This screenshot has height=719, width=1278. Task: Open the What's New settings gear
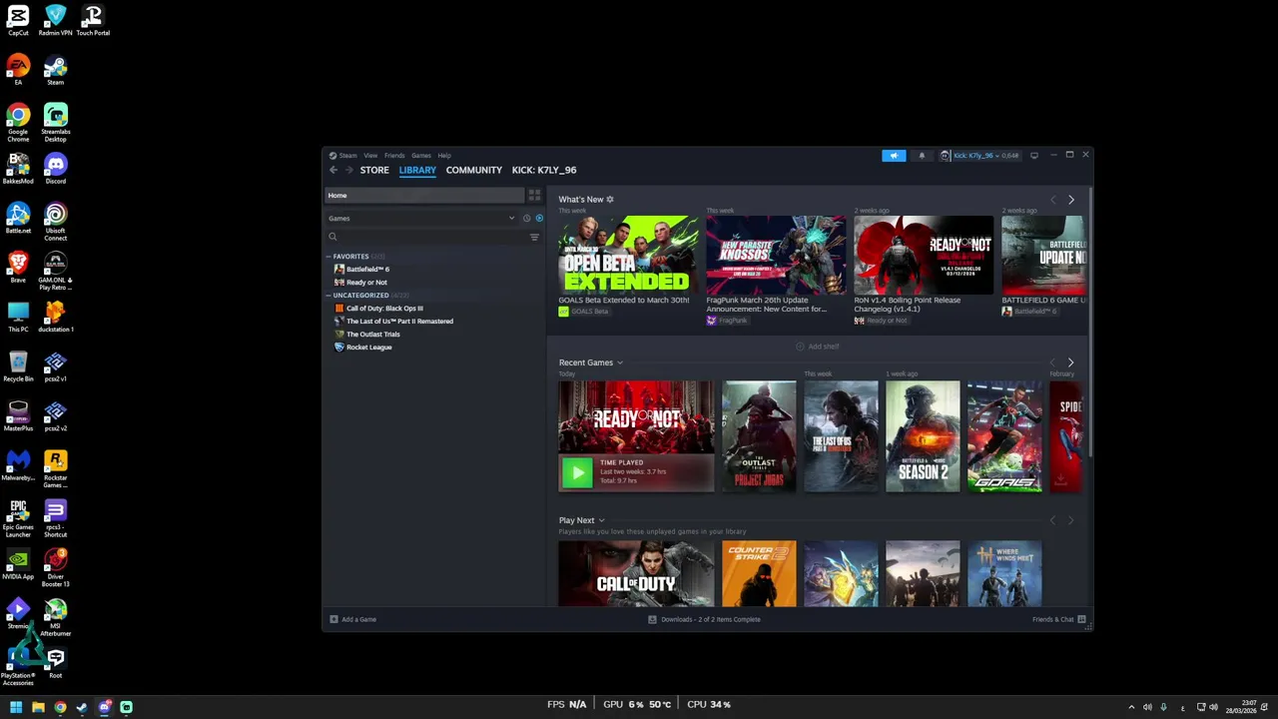coord(610,200)
